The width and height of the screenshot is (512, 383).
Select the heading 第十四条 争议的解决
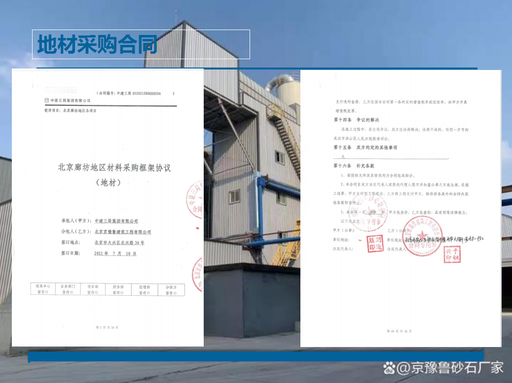[356, 120]
